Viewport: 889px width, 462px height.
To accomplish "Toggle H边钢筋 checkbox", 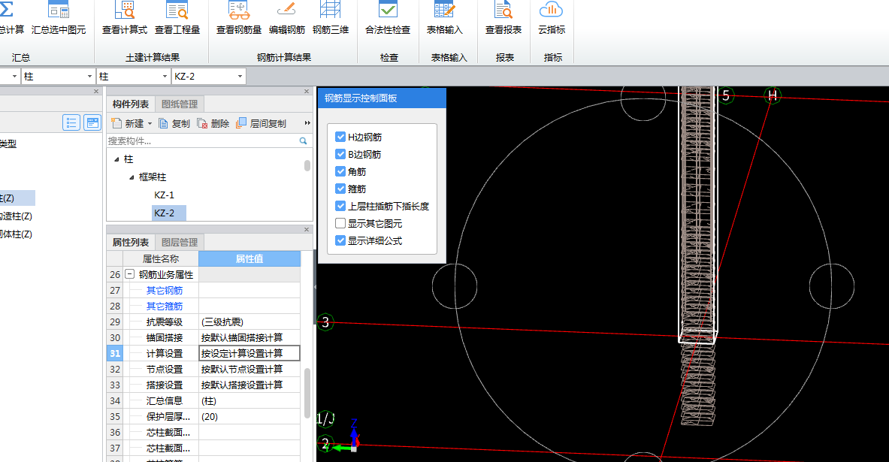I will 340,137.
